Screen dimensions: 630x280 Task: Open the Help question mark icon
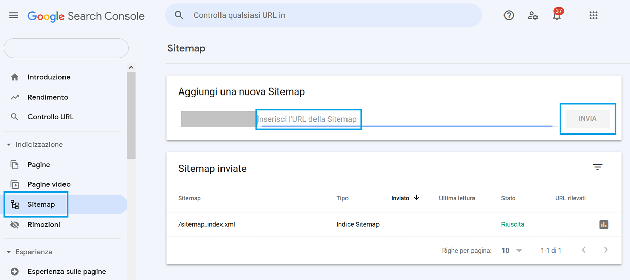point(509,15)
